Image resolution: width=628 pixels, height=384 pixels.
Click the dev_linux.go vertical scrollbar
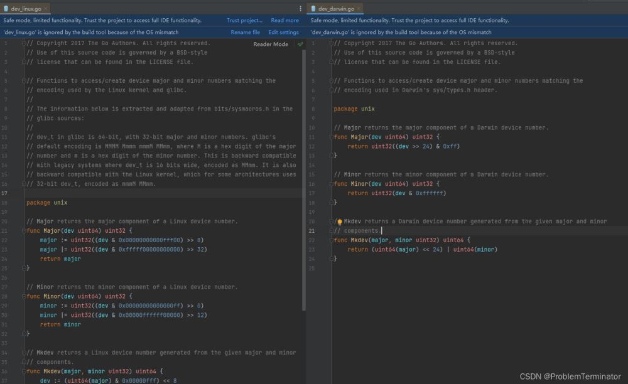(x=304, y=180)
